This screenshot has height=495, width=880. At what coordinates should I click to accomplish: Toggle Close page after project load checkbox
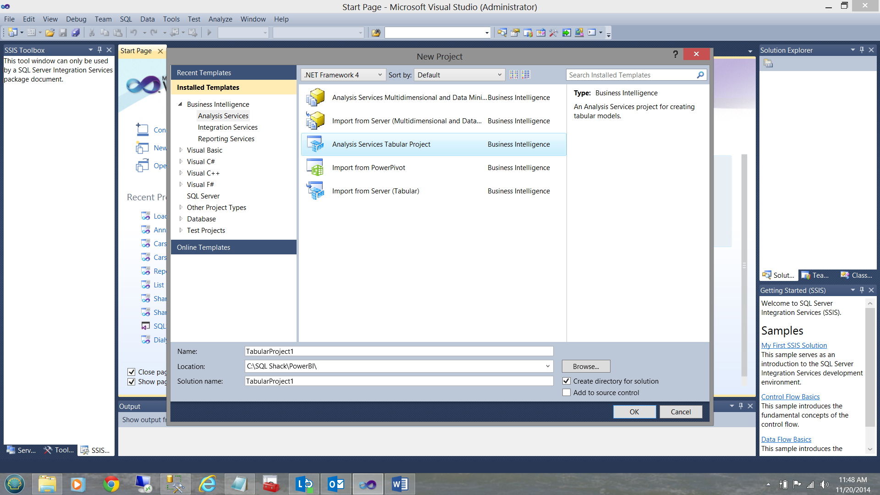[132, 372]
